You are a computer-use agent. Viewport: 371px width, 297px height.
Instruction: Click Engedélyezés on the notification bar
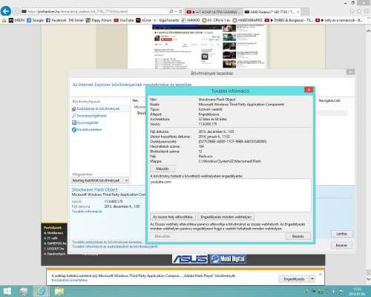pos(294,279)
